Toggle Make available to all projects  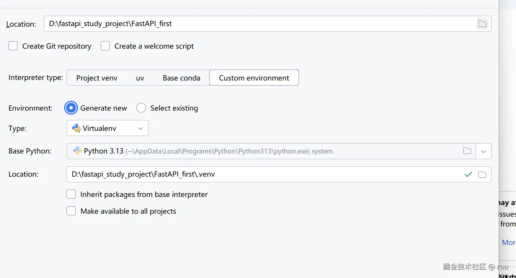click(x=71, y=211)
